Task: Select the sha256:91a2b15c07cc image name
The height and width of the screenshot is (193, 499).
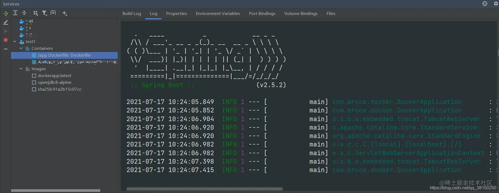Action: [60, 89]
